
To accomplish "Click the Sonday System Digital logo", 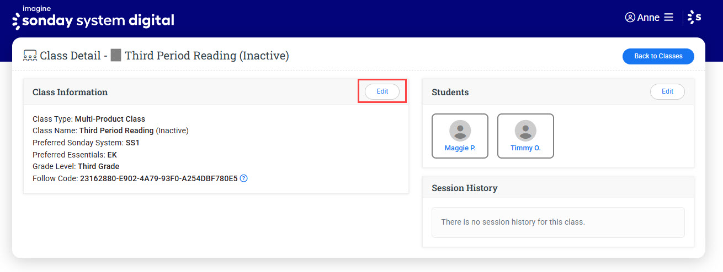I will coord(93,18).
